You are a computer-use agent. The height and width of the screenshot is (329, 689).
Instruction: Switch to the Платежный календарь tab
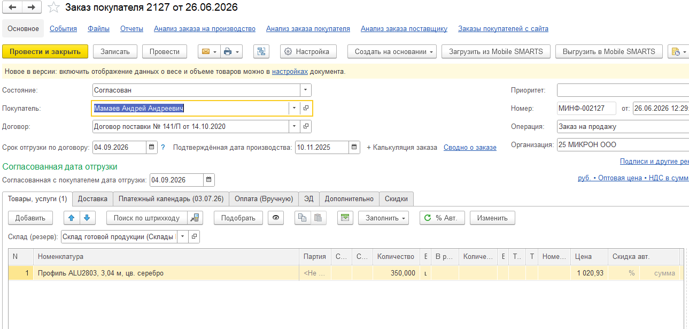click(171, 198)
